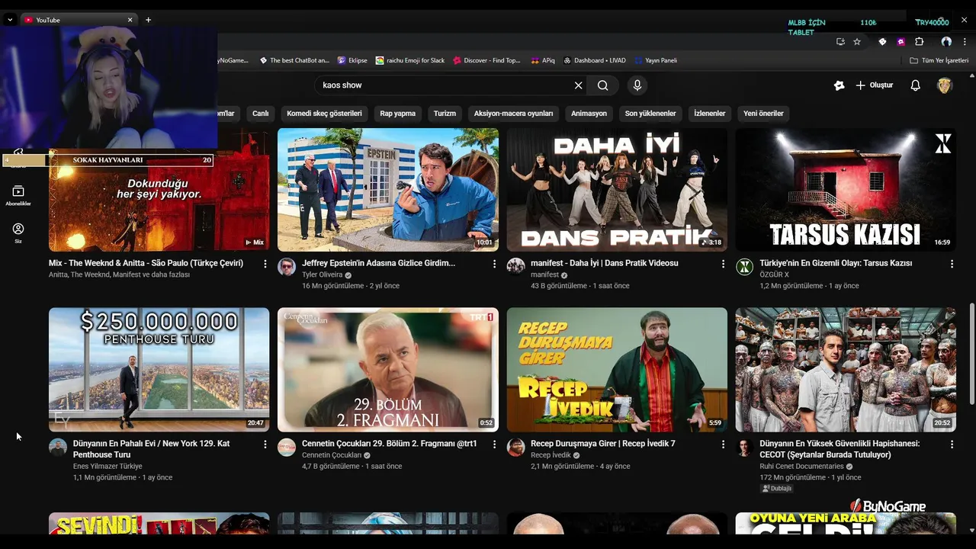Open Enes Yilmazer Türkiye channel avatar

(x=58, y=448)
